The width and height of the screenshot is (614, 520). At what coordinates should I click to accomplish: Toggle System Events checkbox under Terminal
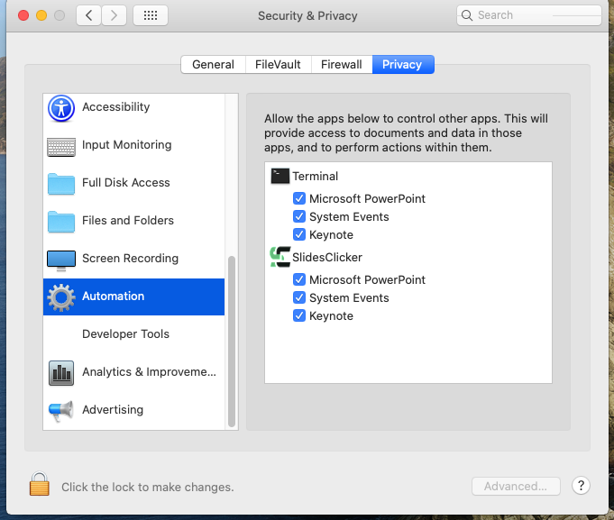pyautogui.click(x=299, y=216)
